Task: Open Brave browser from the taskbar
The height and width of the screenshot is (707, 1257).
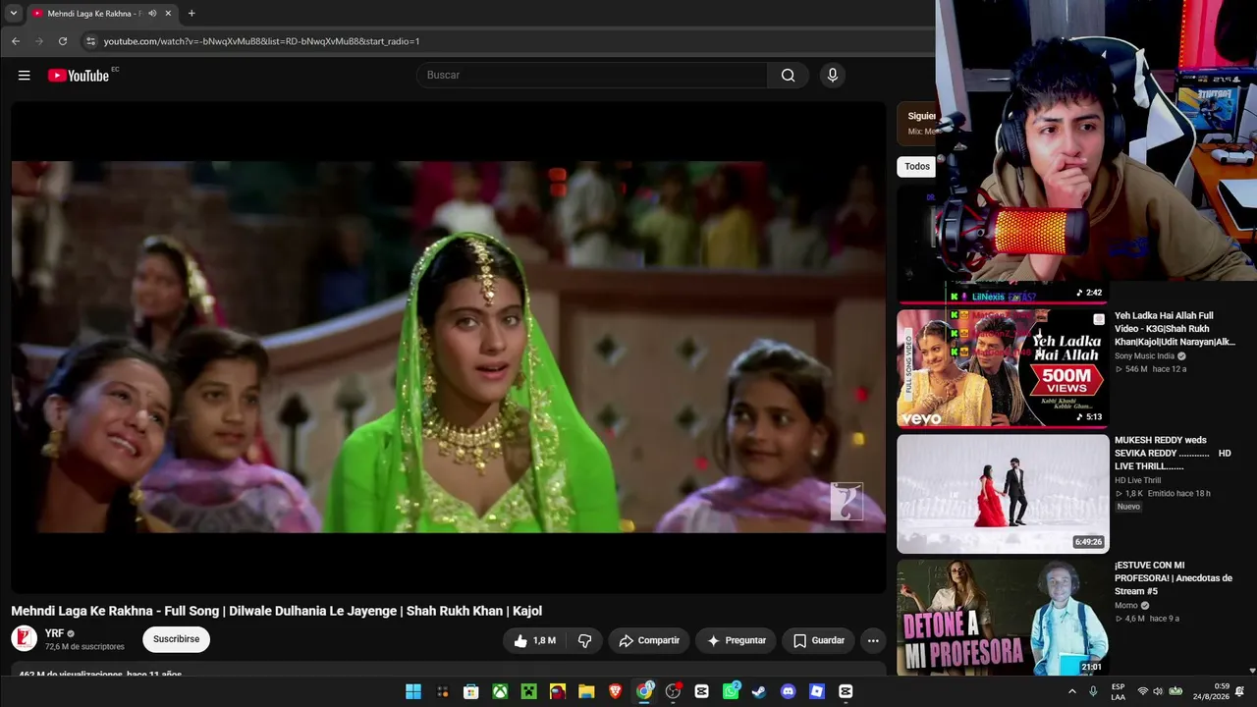Action: pos(616,692)
